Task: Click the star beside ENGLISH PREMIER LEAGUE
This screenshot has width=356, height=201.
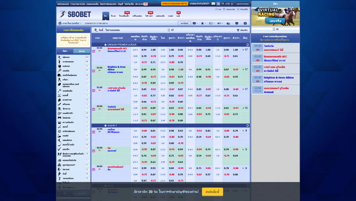Action: tap(105, 45)
